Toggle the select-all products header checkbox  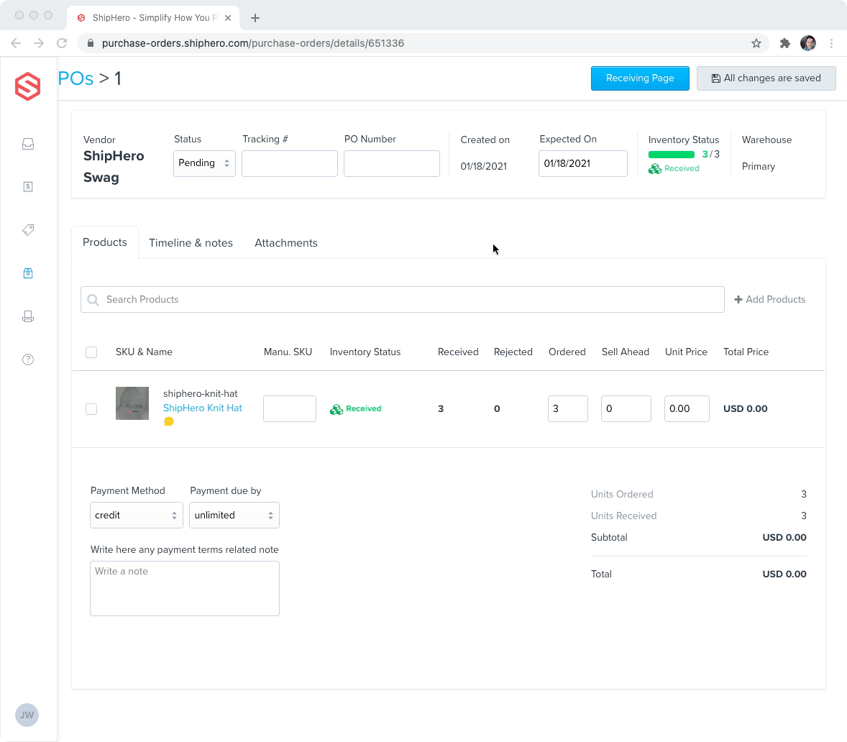coord(91,352)
